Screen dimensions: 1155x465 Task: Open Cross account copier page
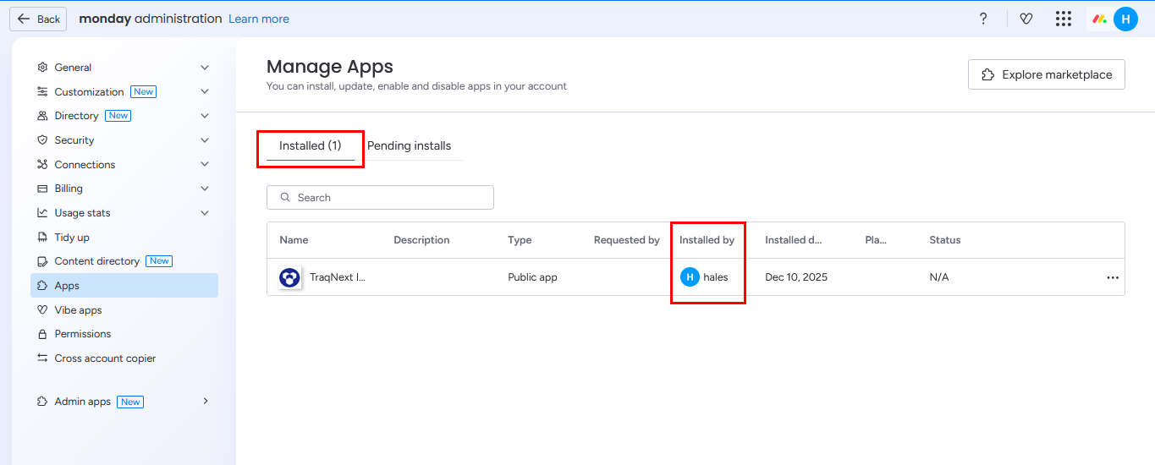click(105, 358)
